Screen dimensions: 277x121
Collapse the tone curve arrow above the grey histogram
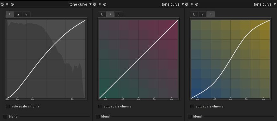(90, 4)
